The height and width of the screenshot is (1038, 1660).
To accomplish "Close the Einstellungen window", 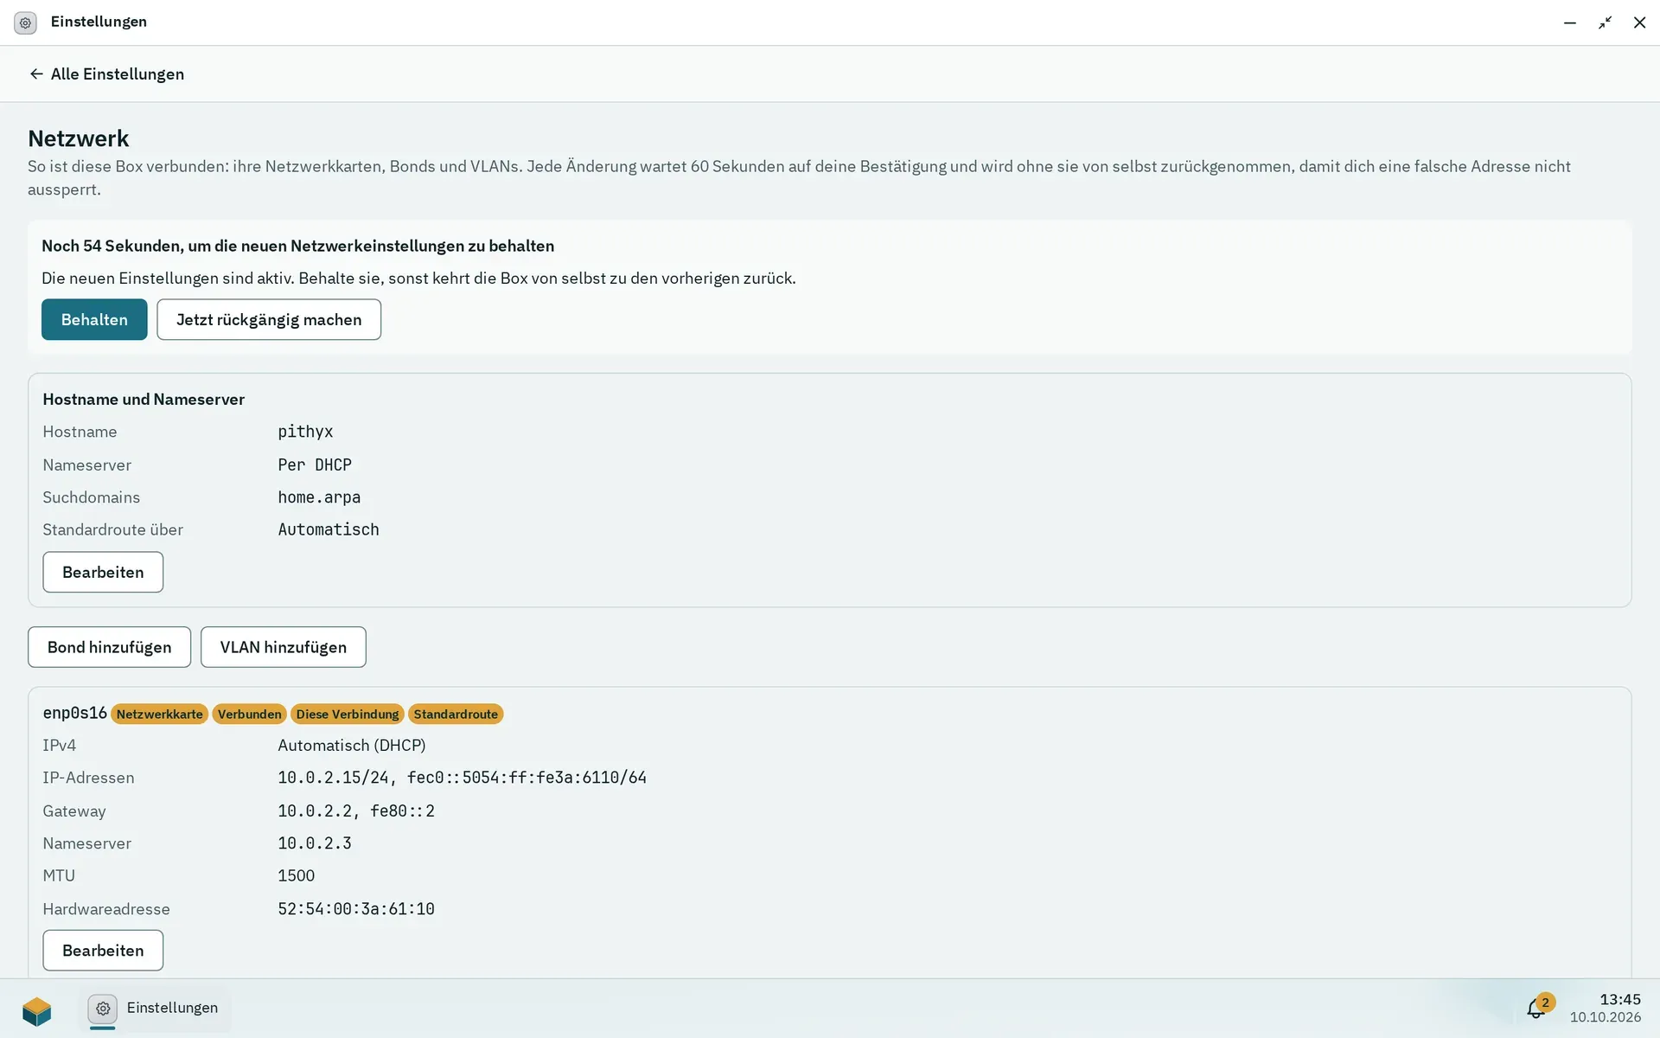I will click(x=1639, y=22).
